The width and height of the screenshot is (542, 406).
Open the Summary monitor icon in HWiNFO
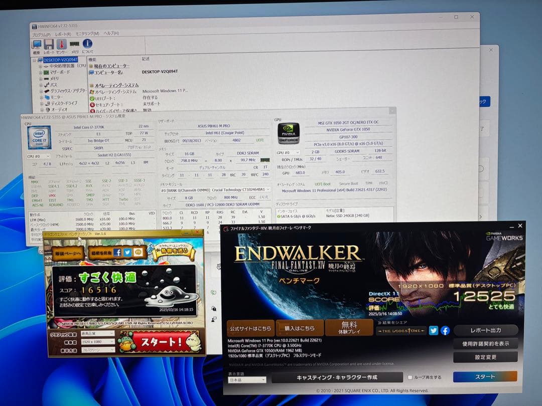tap(38, 44)
